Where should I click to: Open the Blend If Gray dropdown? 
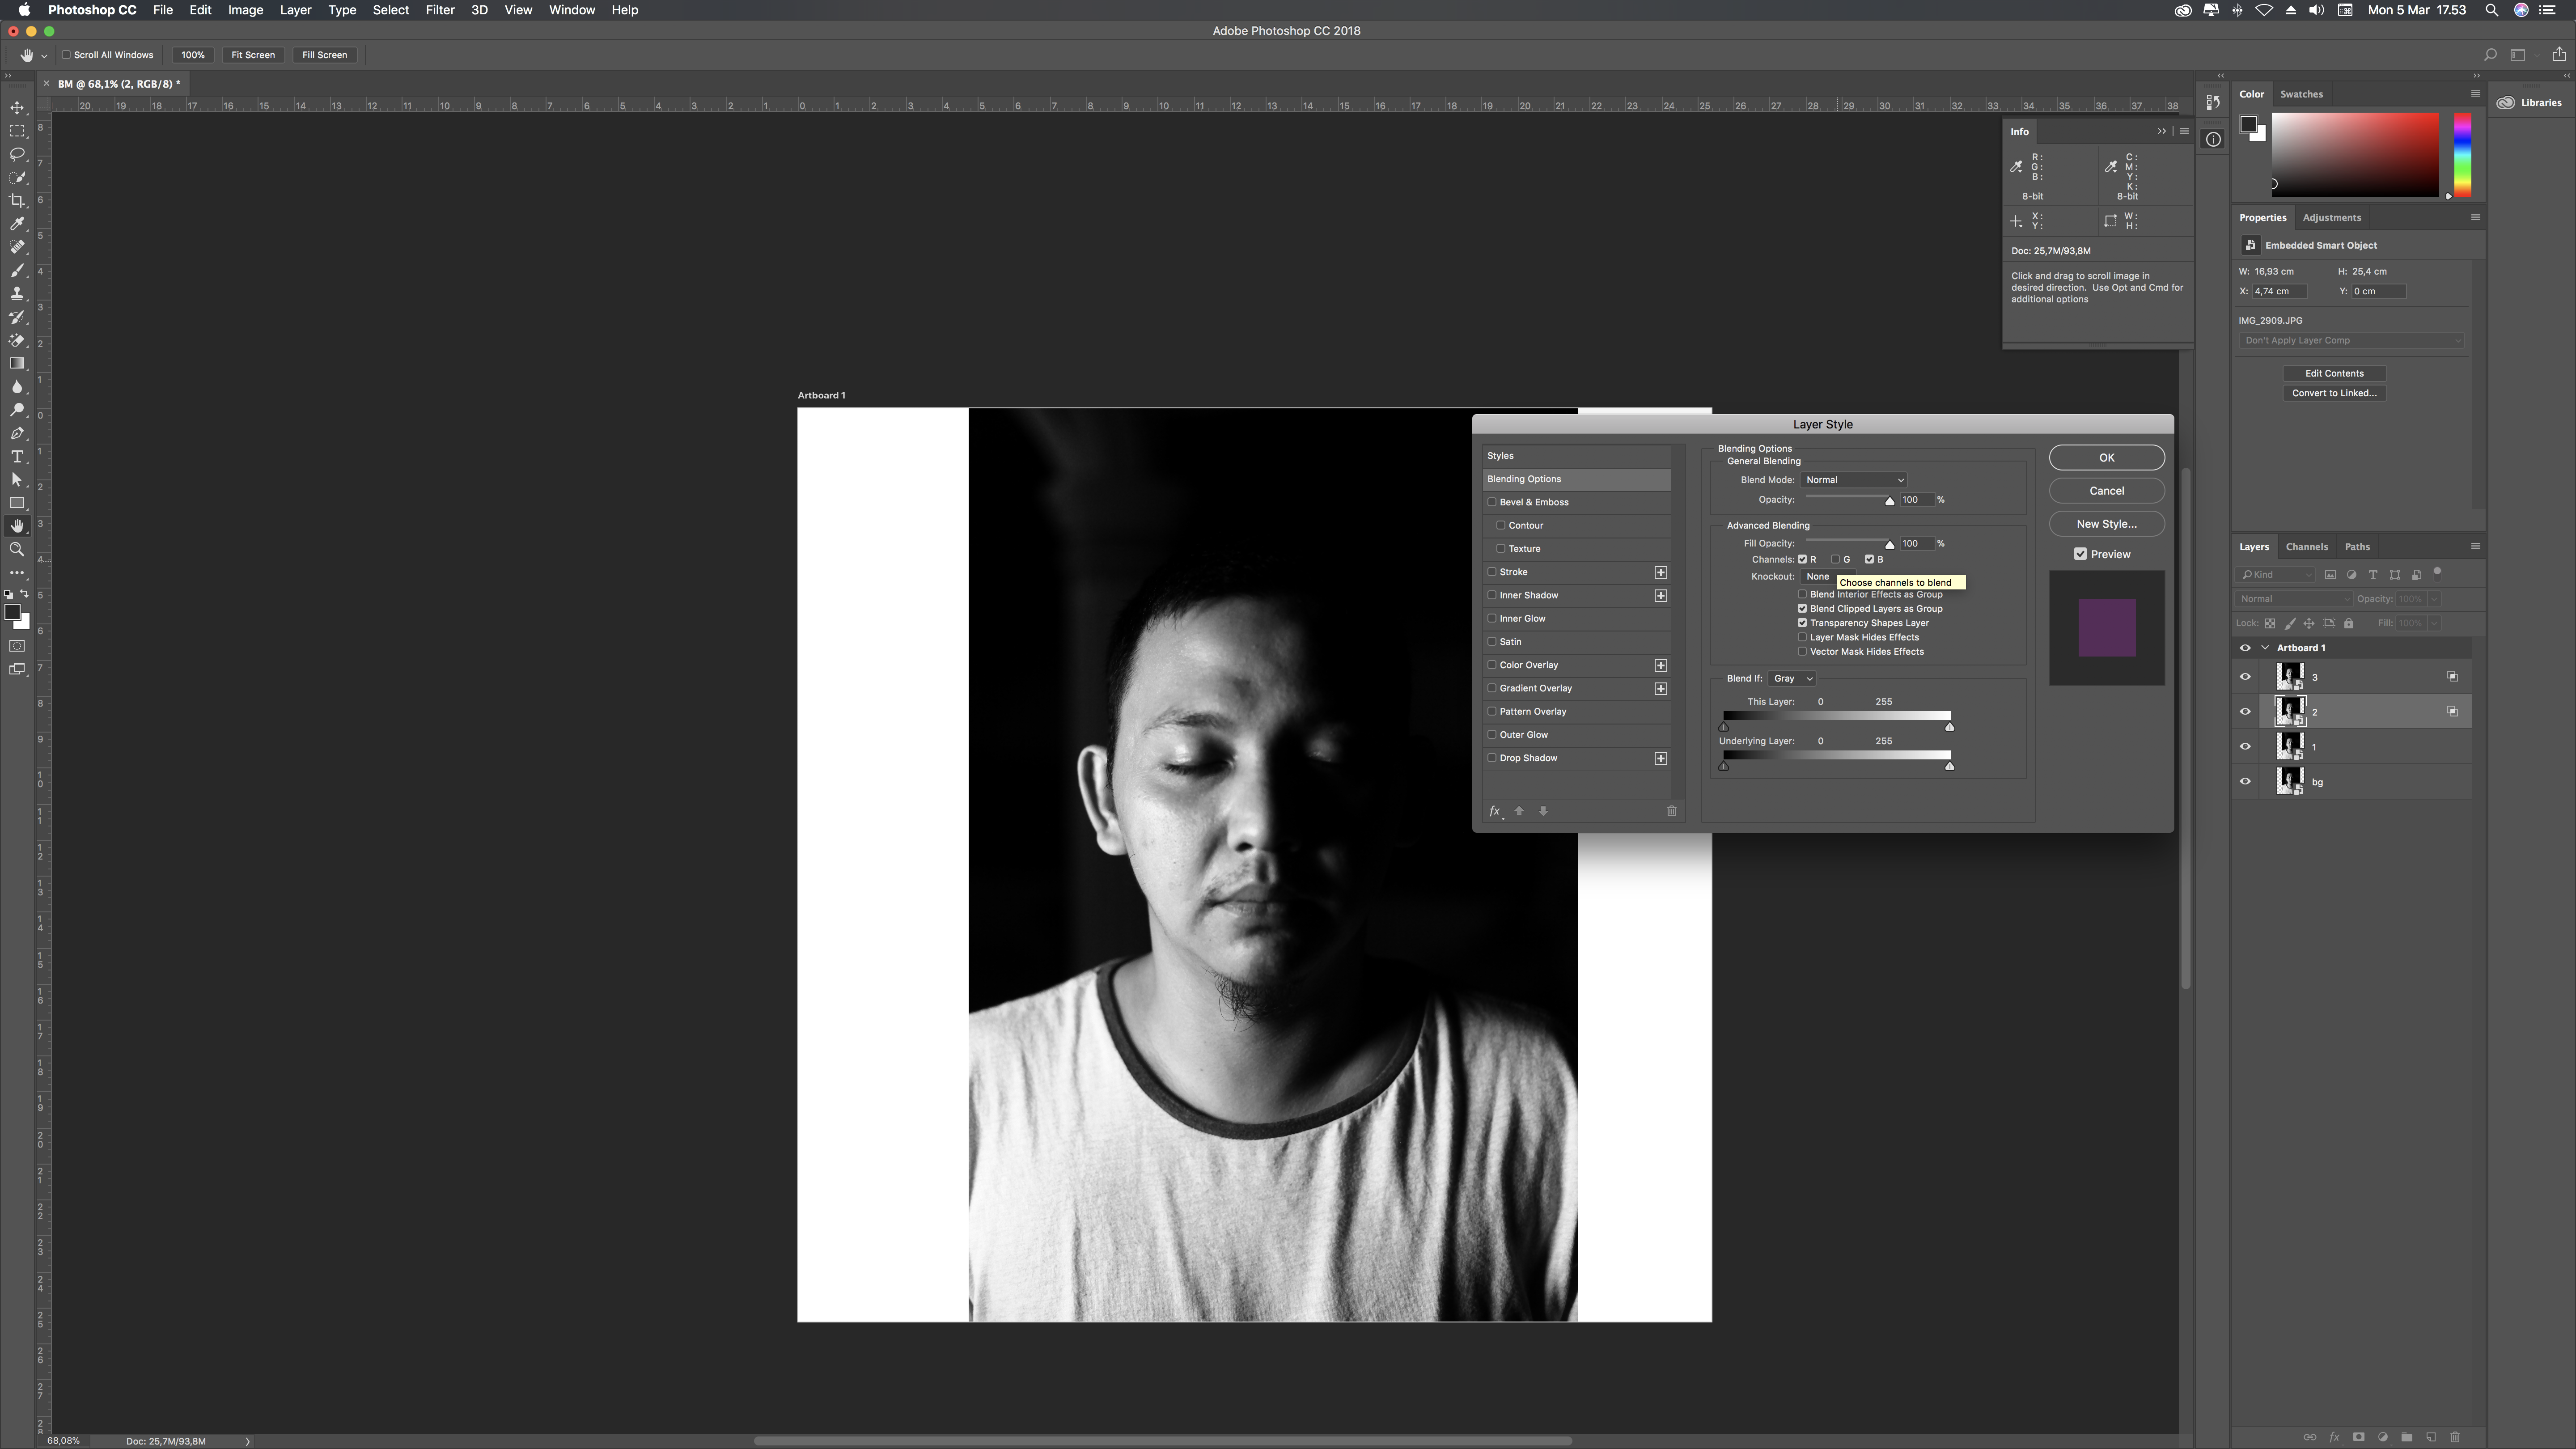[x=1792, y=678]
